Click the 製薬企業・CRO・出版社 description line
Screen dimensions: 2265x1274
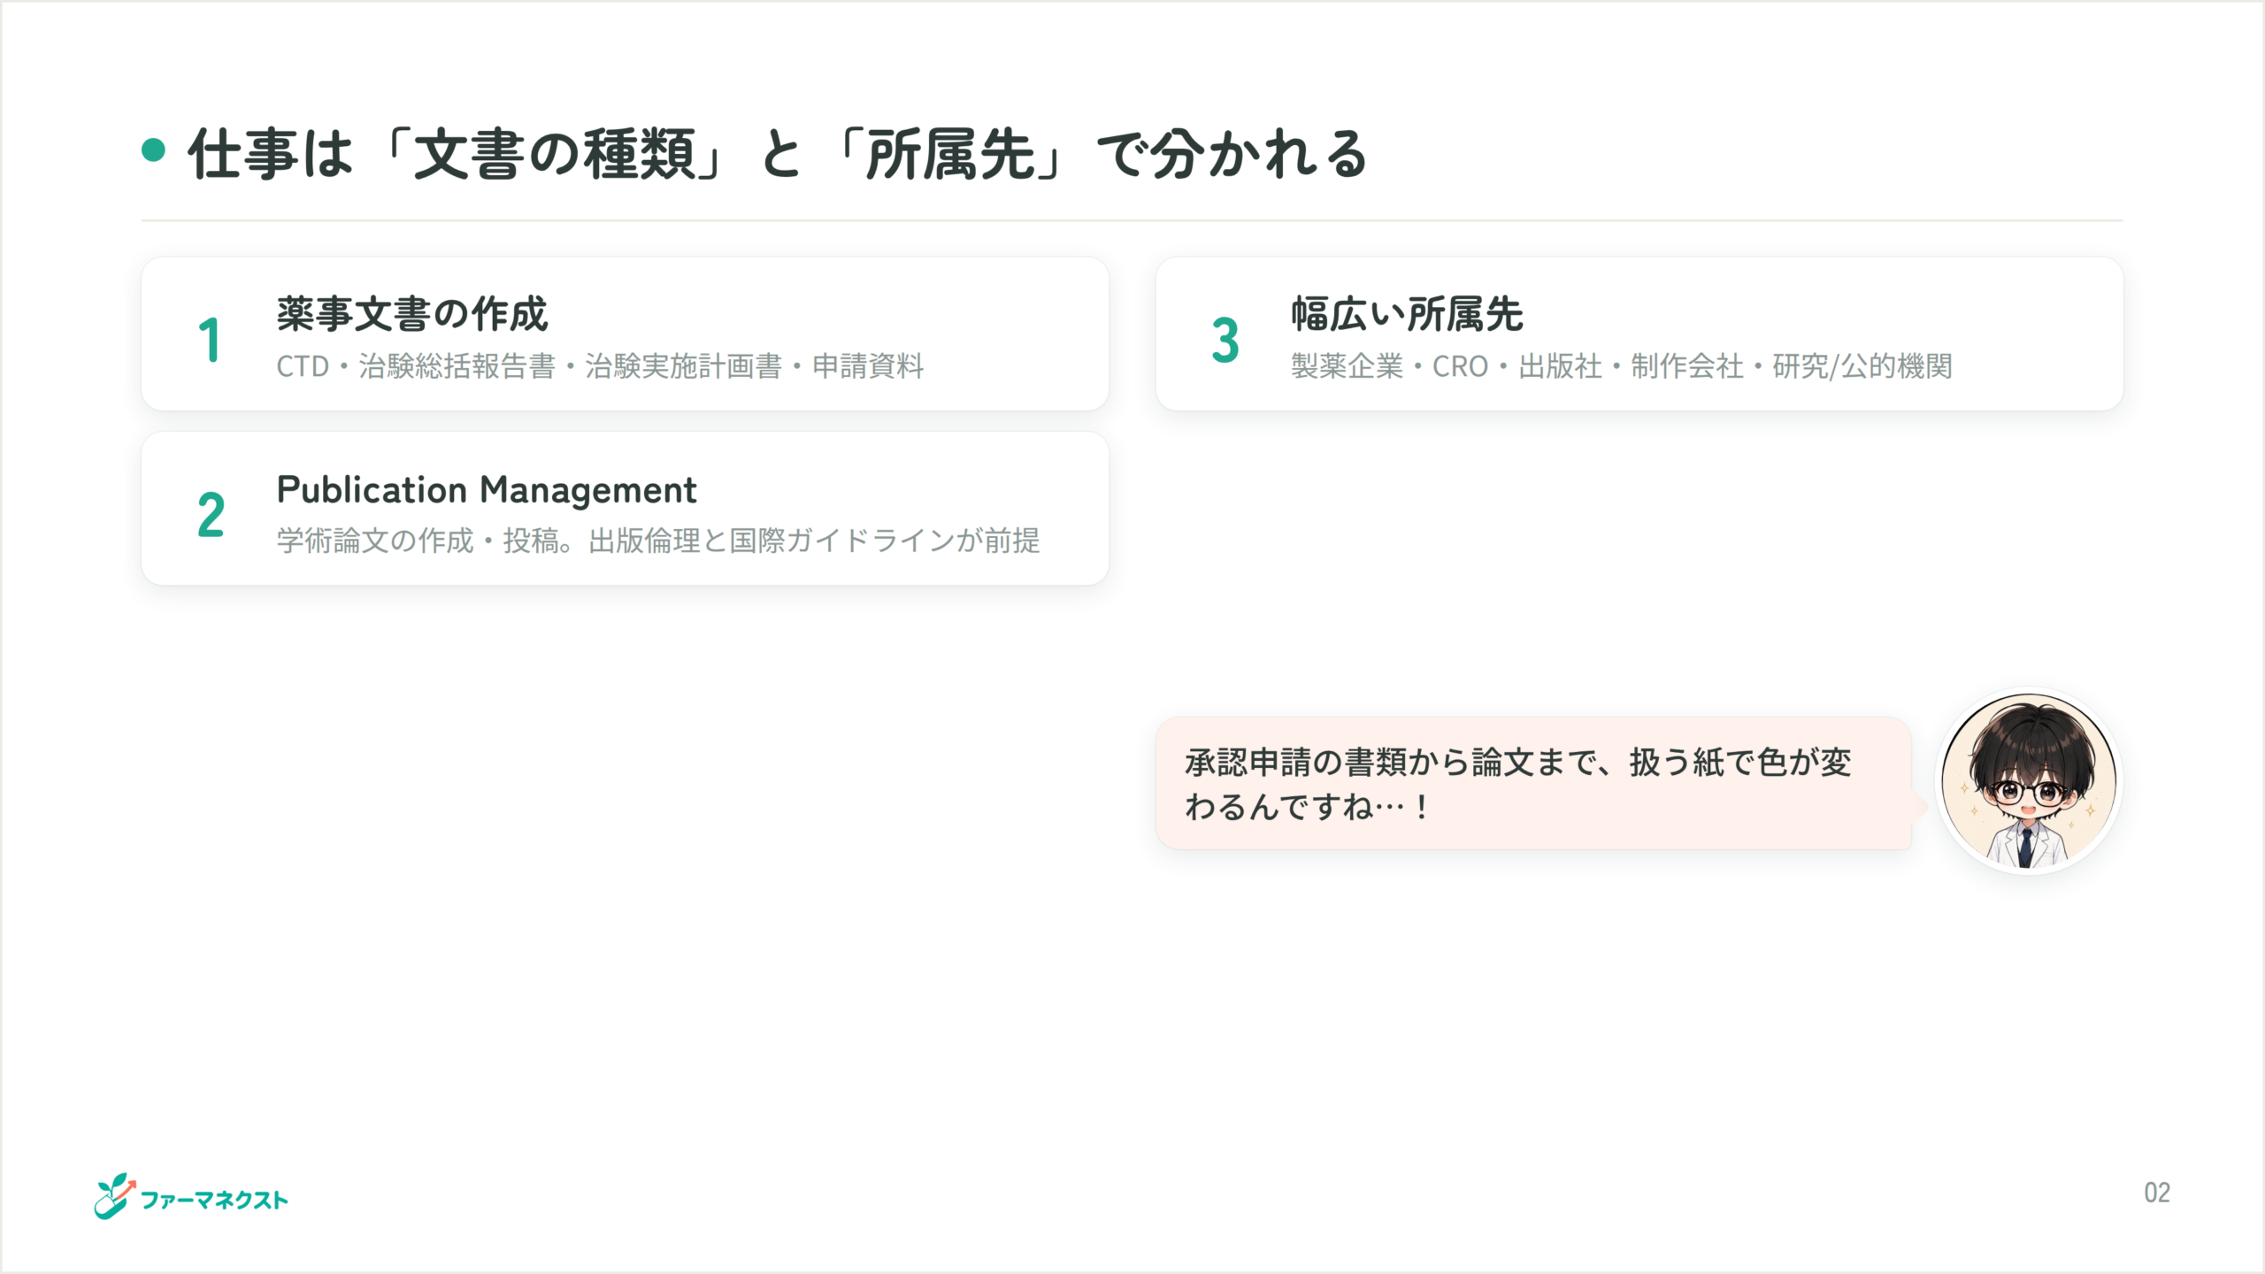[1622, 365]
